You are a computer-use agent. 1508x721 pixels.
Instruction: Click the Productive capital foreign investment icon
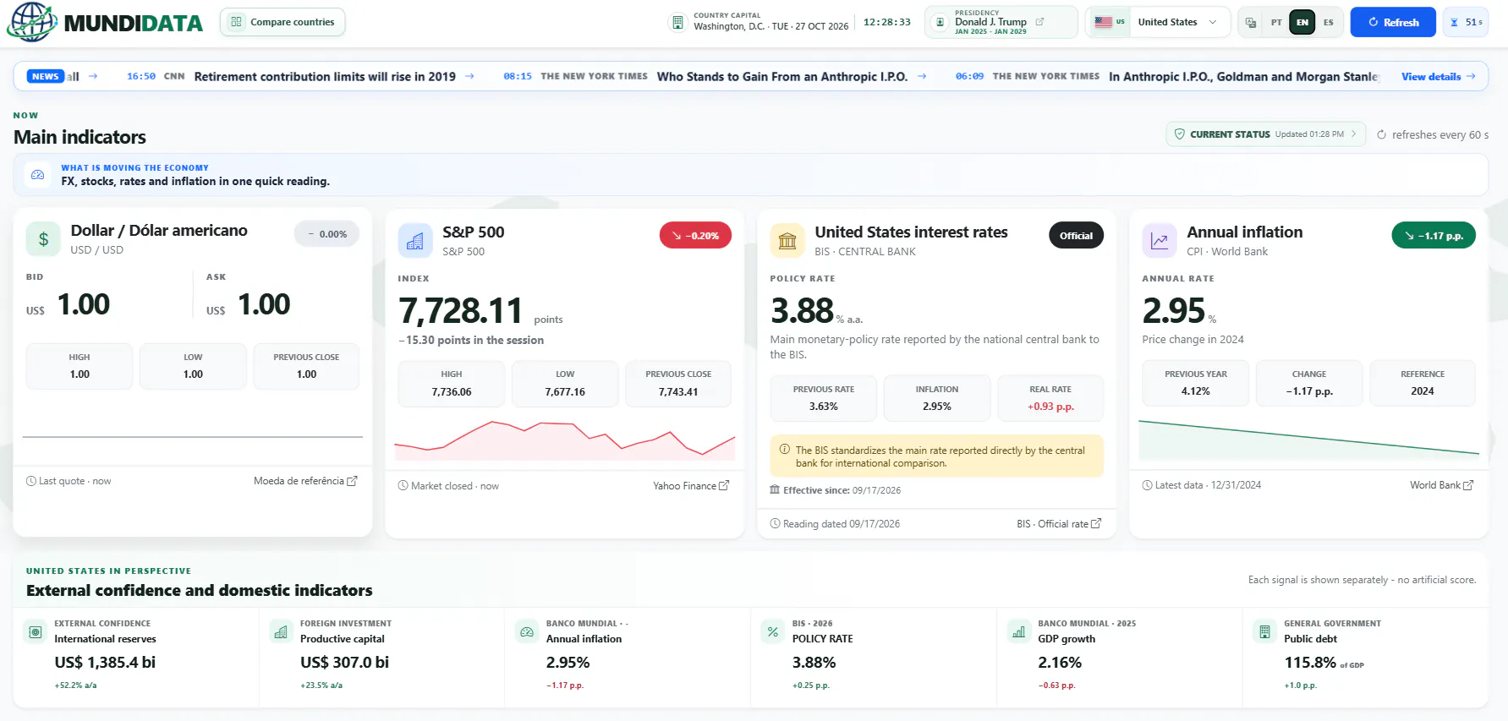(x=281, y=631)
